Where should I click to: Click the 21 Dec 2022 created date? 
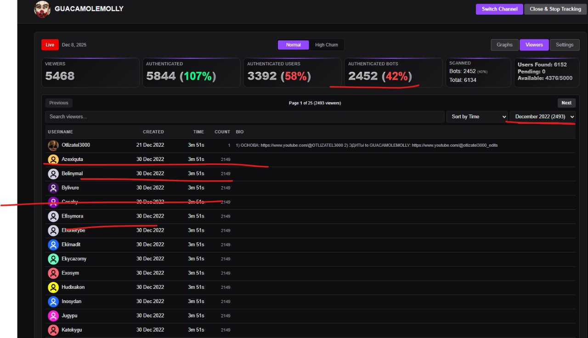(x=150, y=145)
